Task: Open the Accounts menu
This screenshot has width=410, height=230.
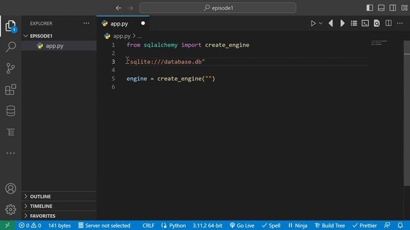Action: [10, 188]
